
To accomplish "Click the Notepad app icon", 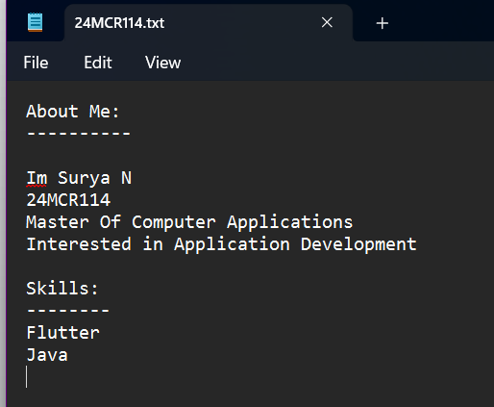I will click(35, 22).
